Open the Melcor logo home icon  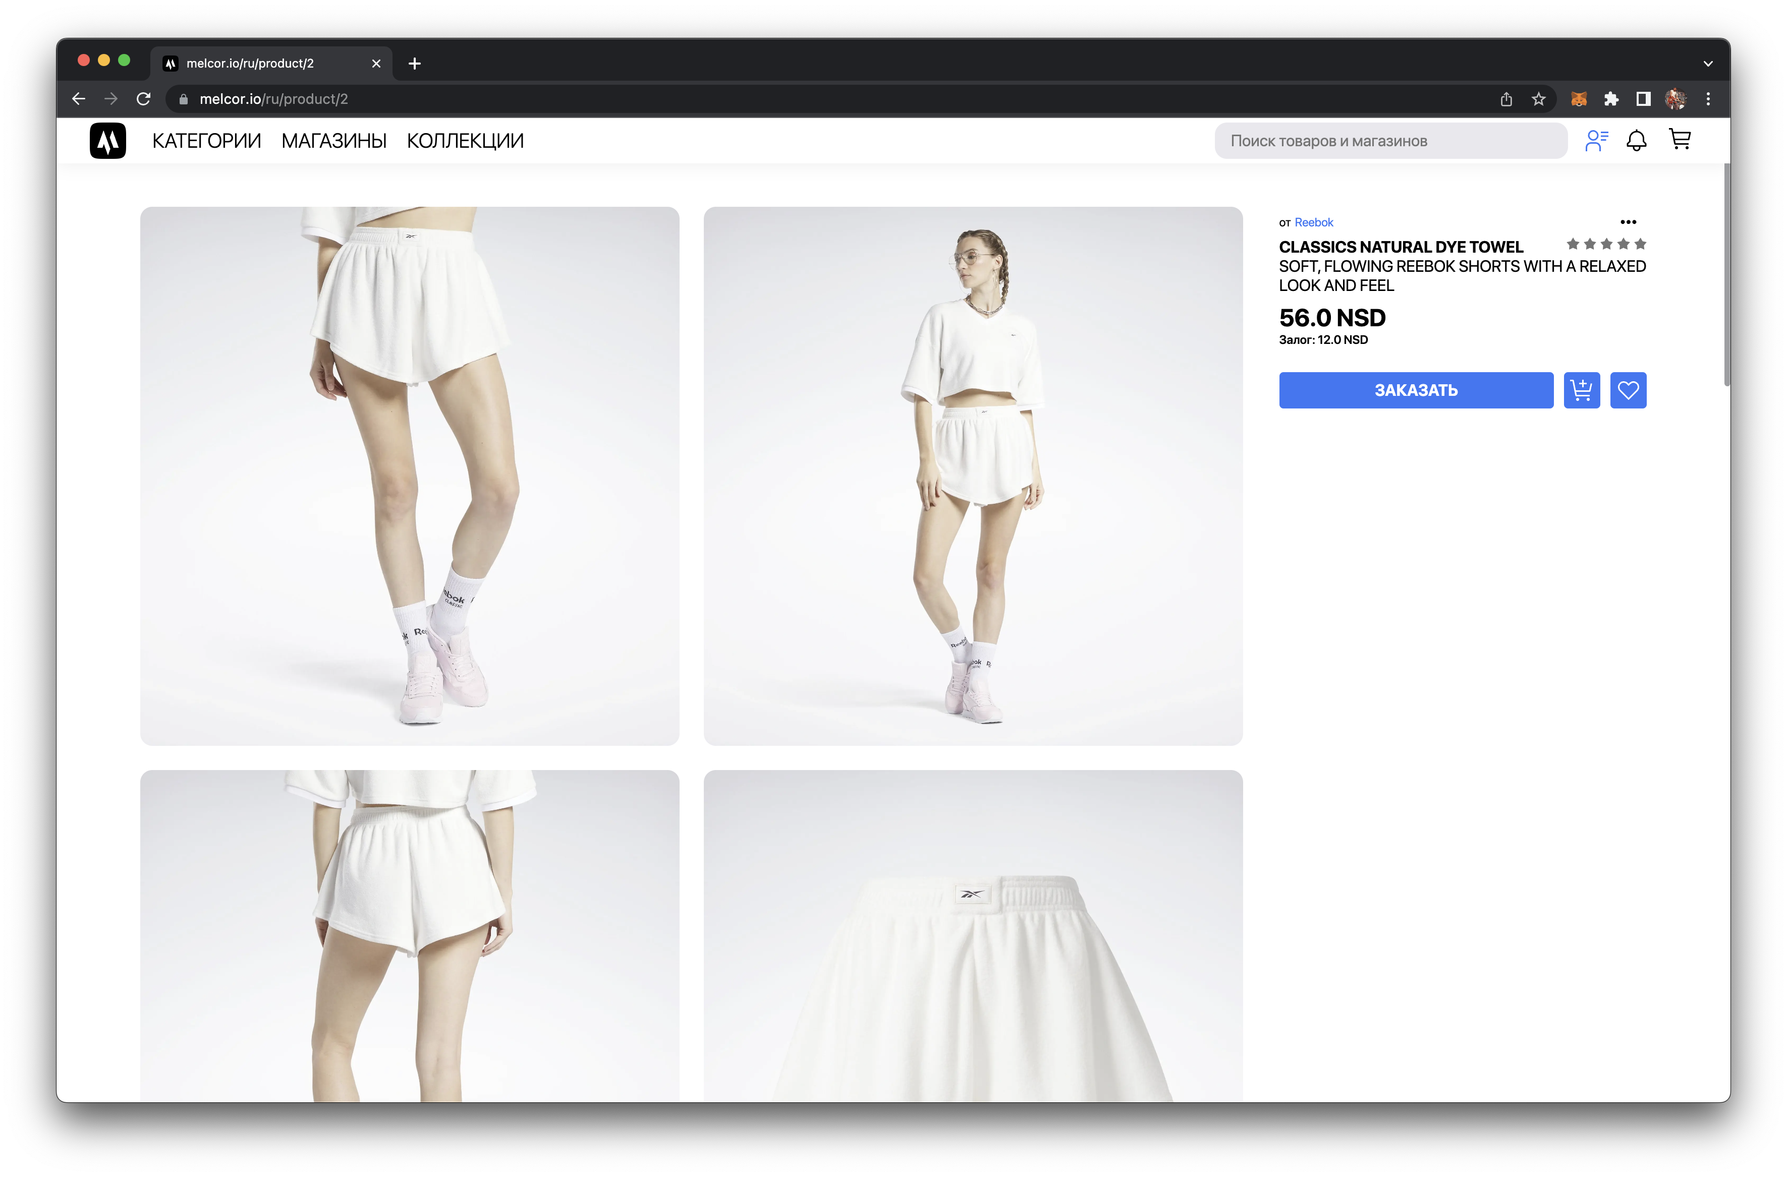(x=107, y=140)
